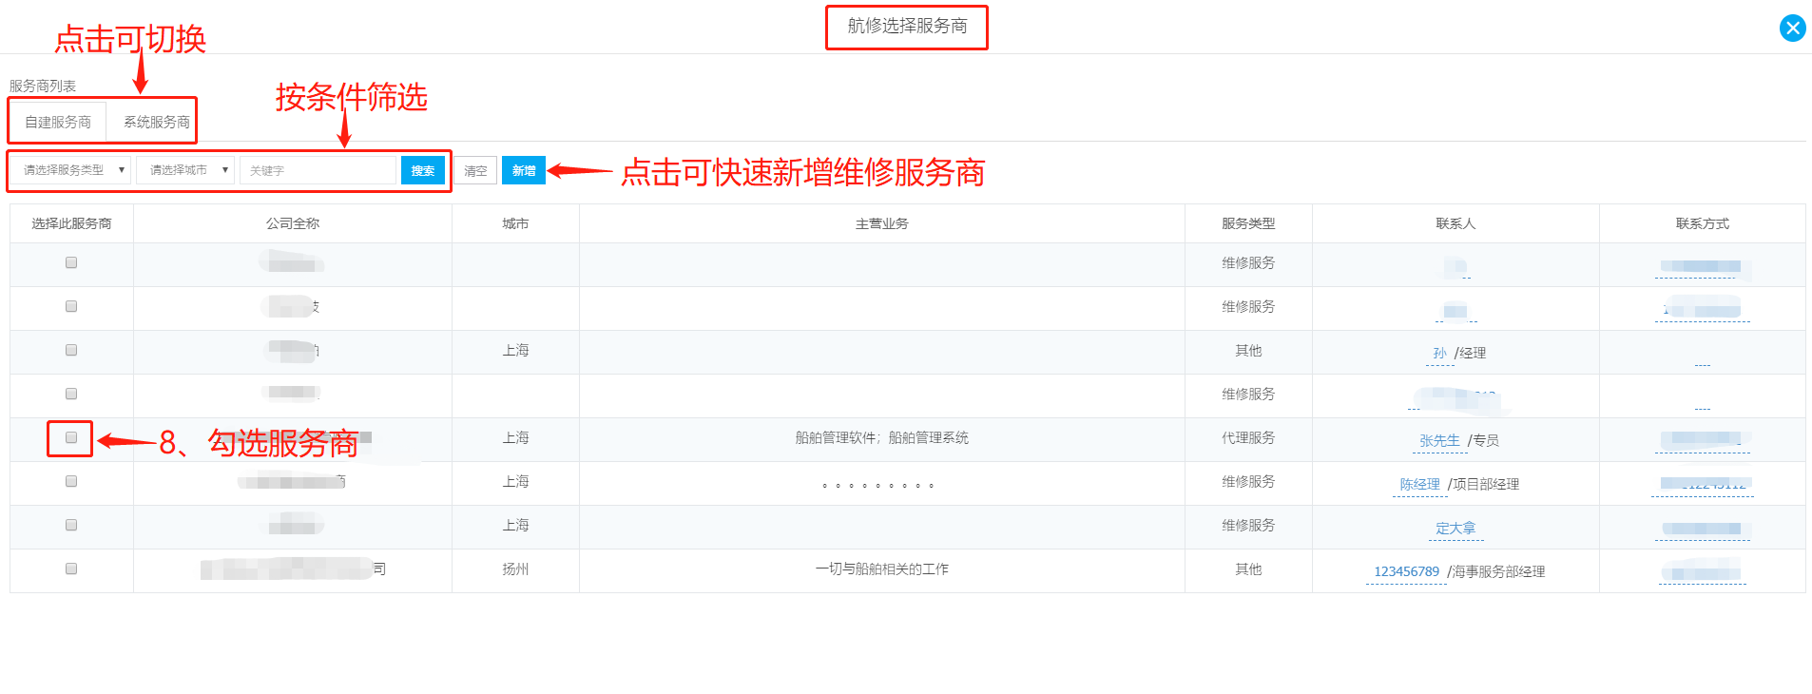Tick the checkbox in the 船舶管理软件 row
The width and height of the screenshot is (1812, 694).
pyautogui.click(x=71, y=437)
